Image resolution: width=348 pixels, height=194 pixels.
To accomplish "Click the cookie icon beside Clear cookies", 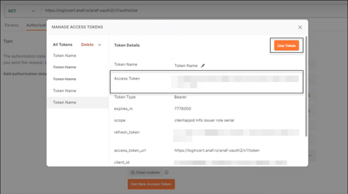I will tap(133, 173).
